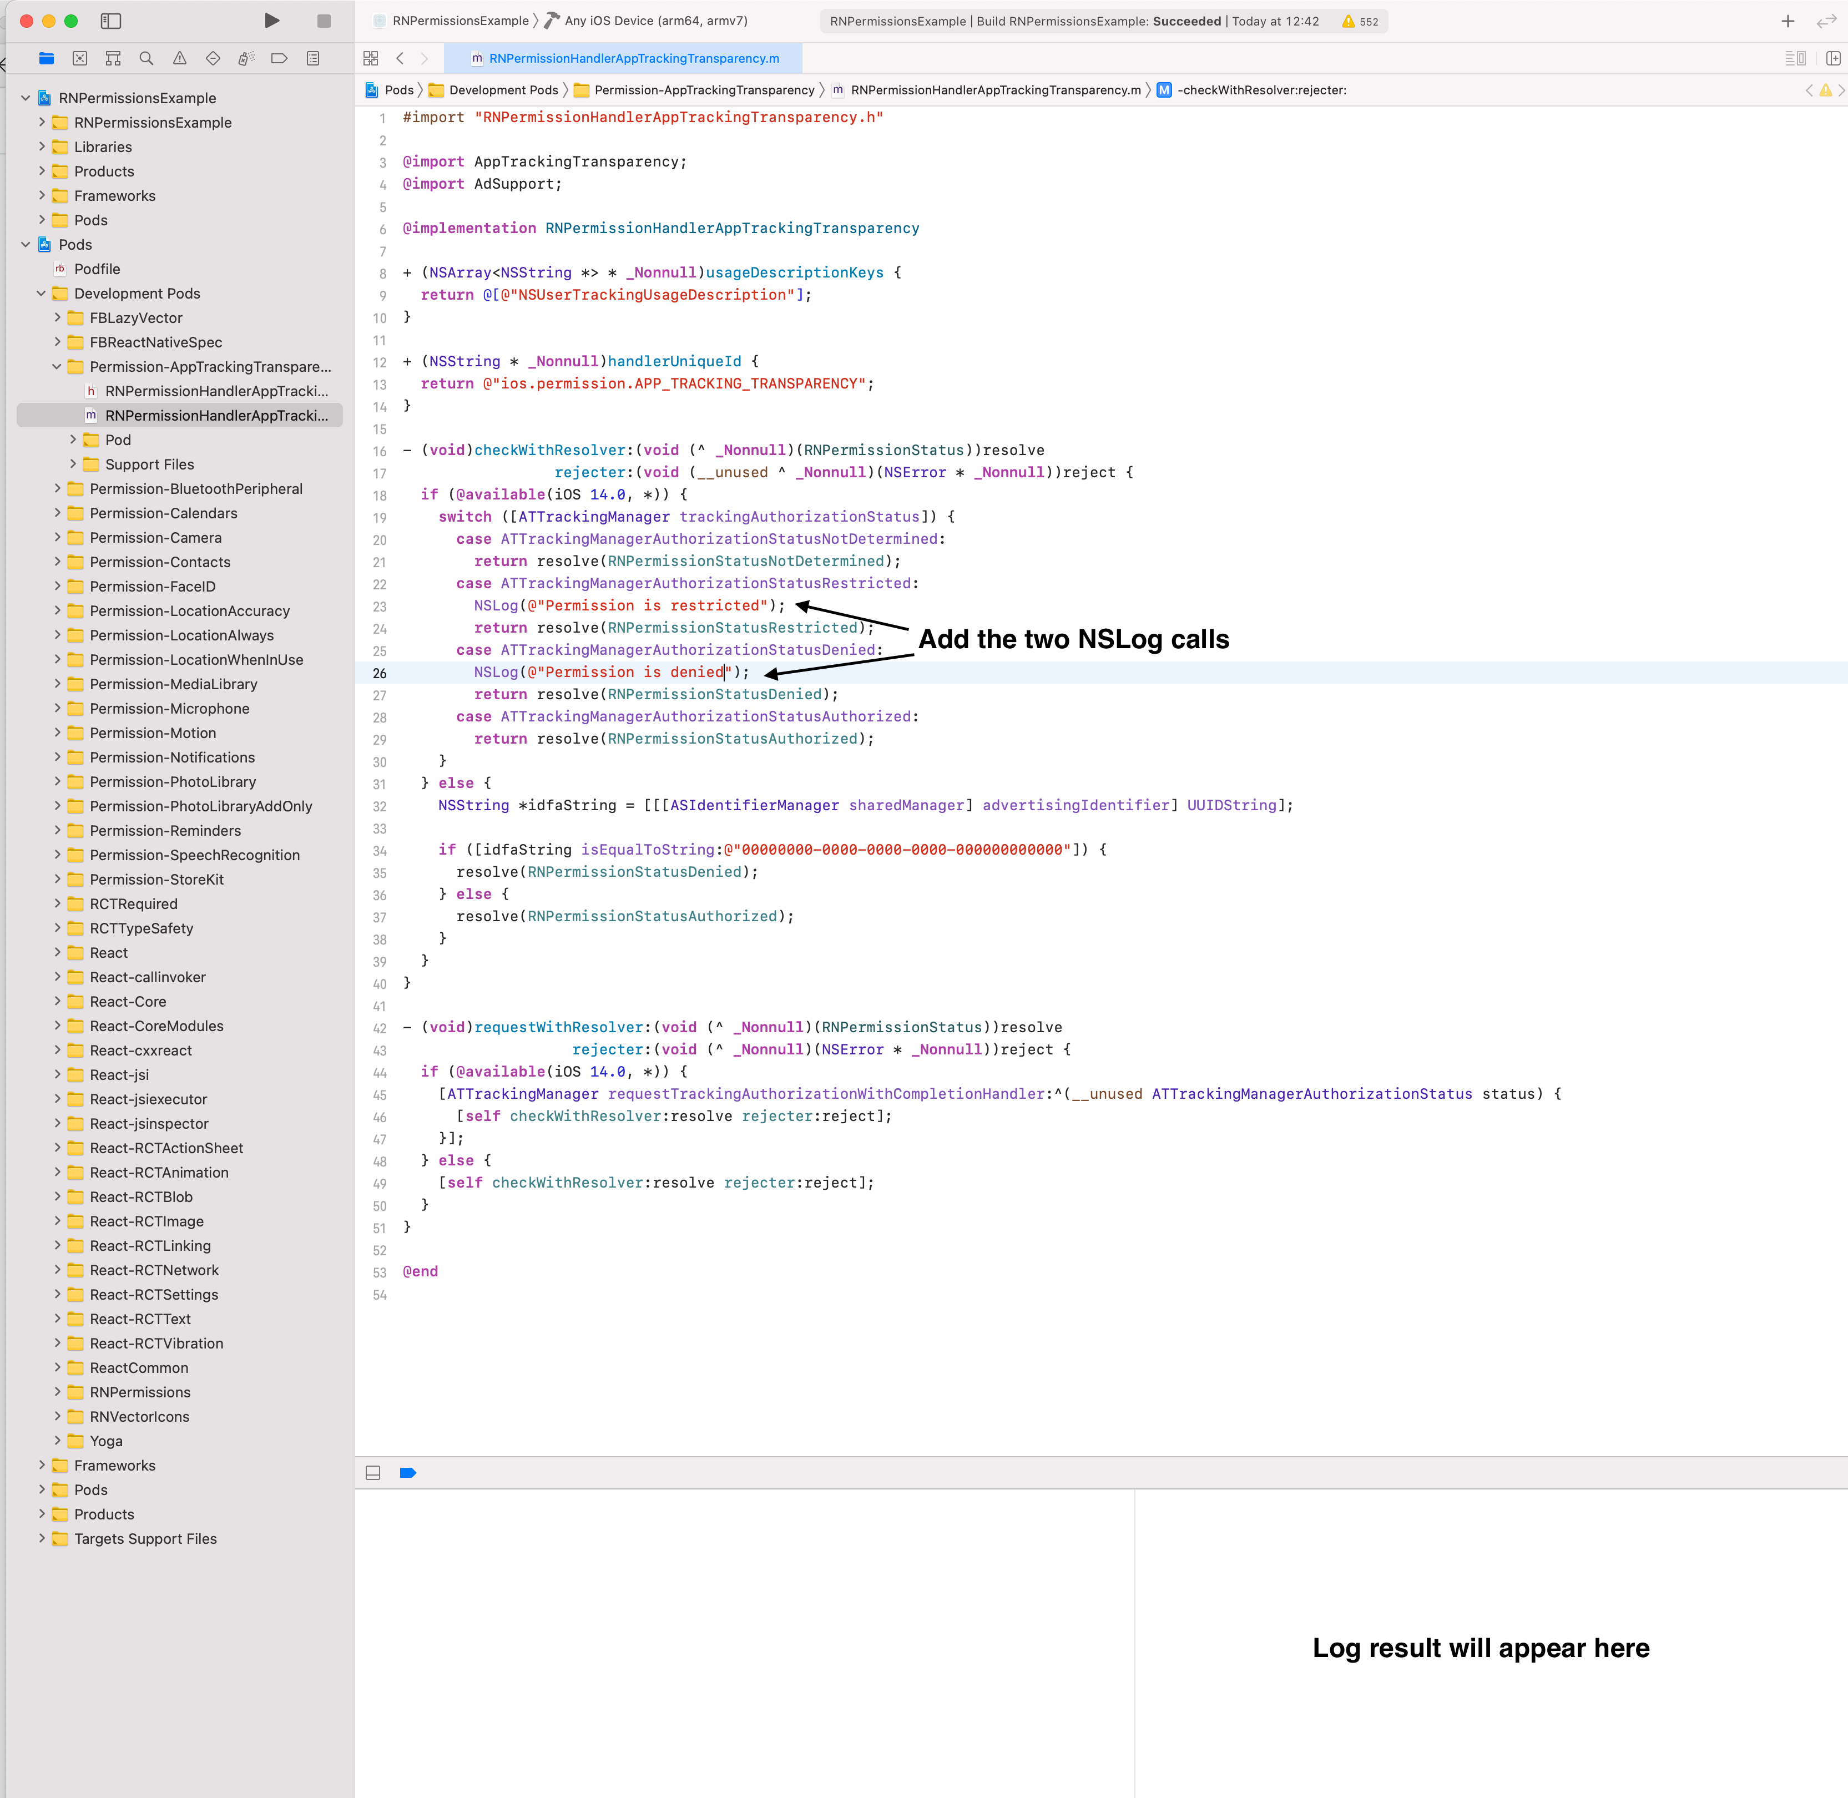
Task: Expand the React-Core group
Action: (x=58, y=1001)
